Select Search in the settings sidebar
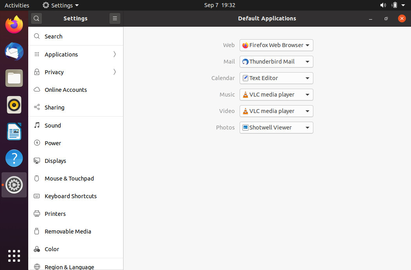The width and height of the screenshot is (411, 270). tap(75, 36)
